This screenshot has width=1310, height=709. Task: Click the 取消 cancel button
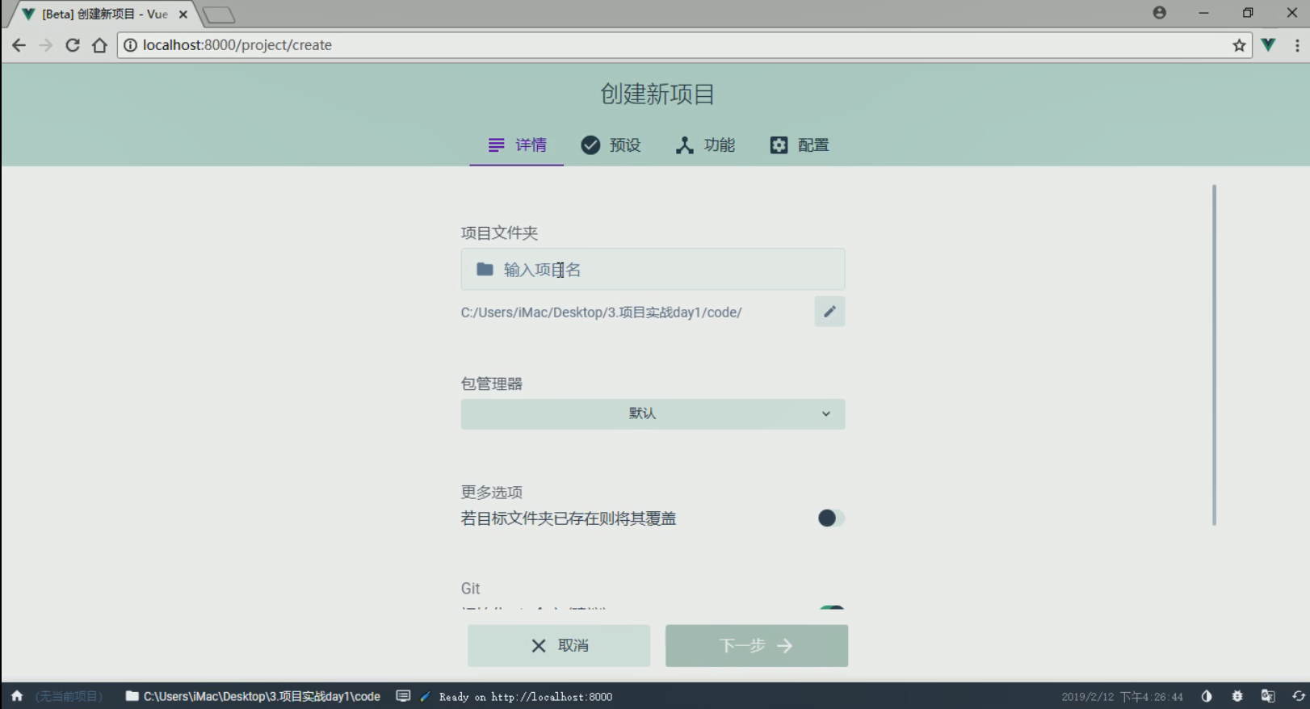coord(559,645)
